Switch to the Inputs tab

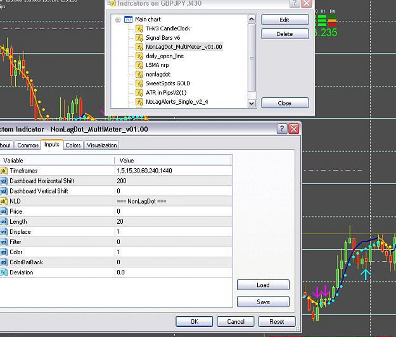click(x=52, y=144)
